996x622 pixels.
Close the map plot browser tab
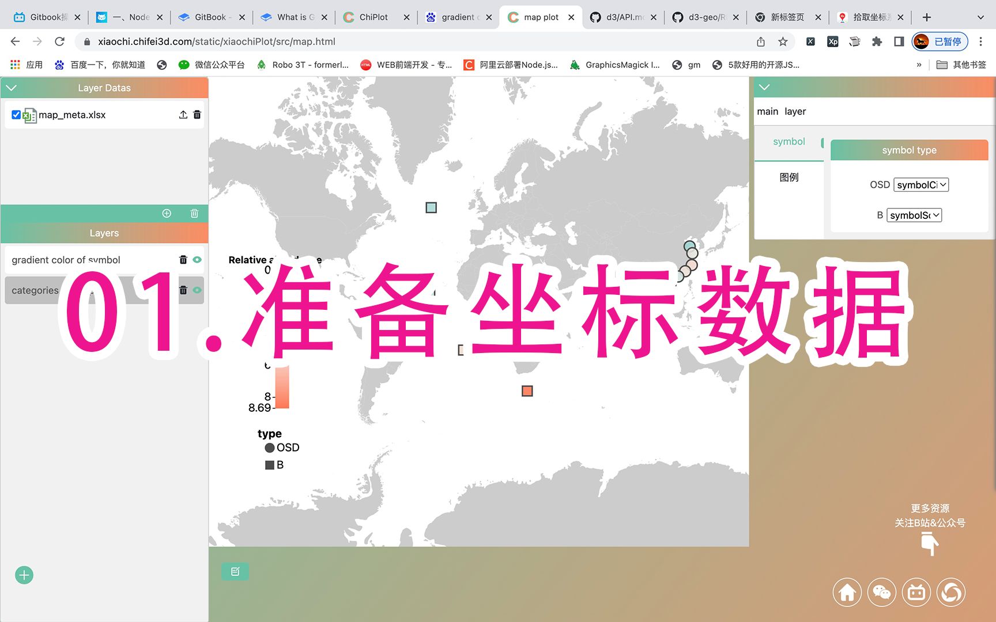coord(571,17)
